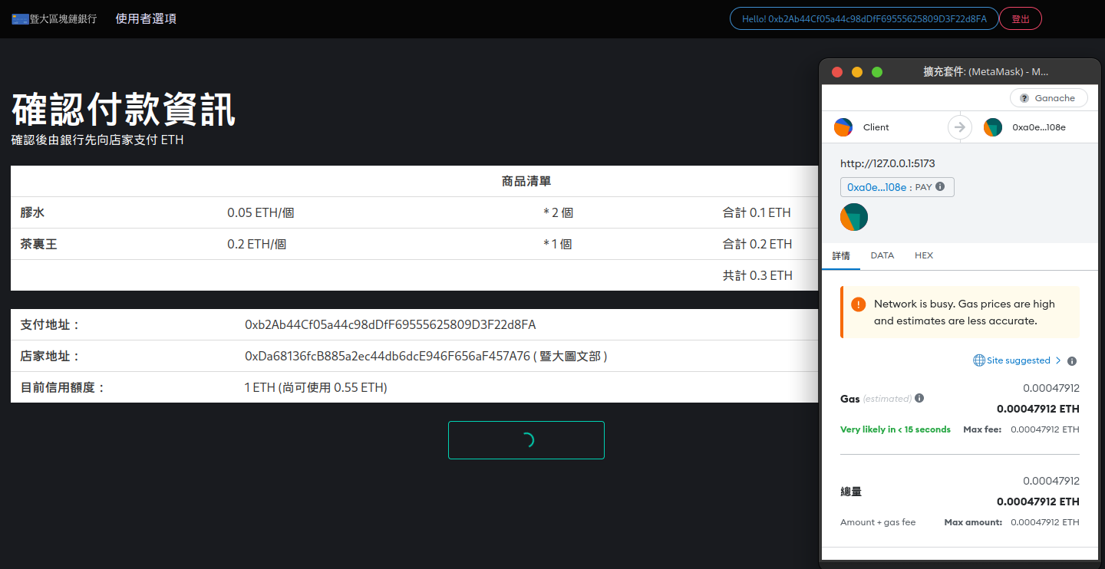Click the 0xa0e...108e contract address link

coord(876,187)
